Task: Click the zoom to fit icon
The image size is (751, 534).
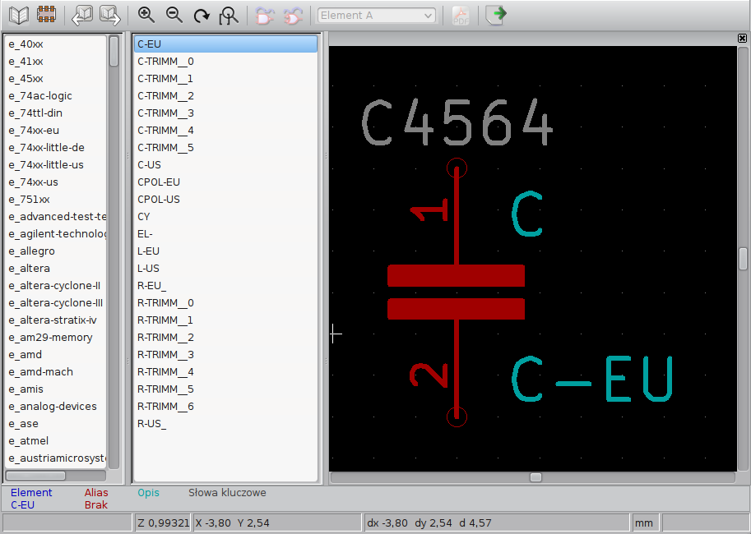Action: [x=229, y=15]
